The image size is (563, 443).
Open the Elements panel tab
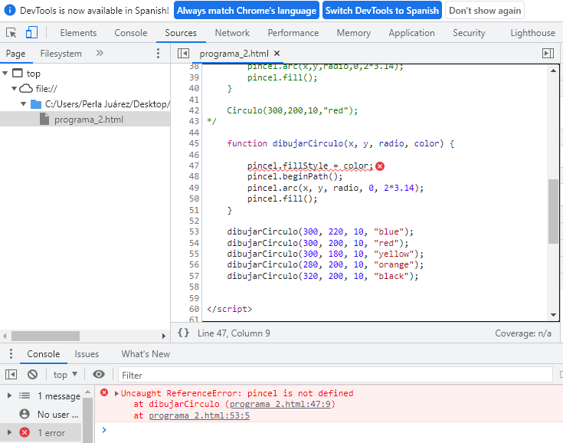(x=78, y=33)
